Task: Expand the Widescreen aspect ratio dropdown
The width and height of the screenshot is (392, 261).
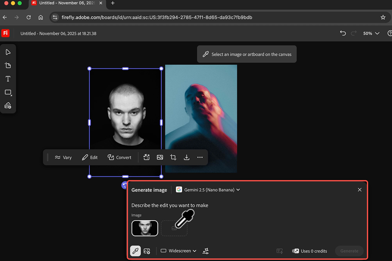Action: pos(178,251)
